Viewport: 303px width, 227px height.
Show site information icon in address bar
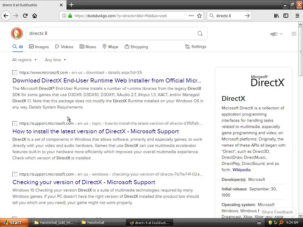pos(64,16)
